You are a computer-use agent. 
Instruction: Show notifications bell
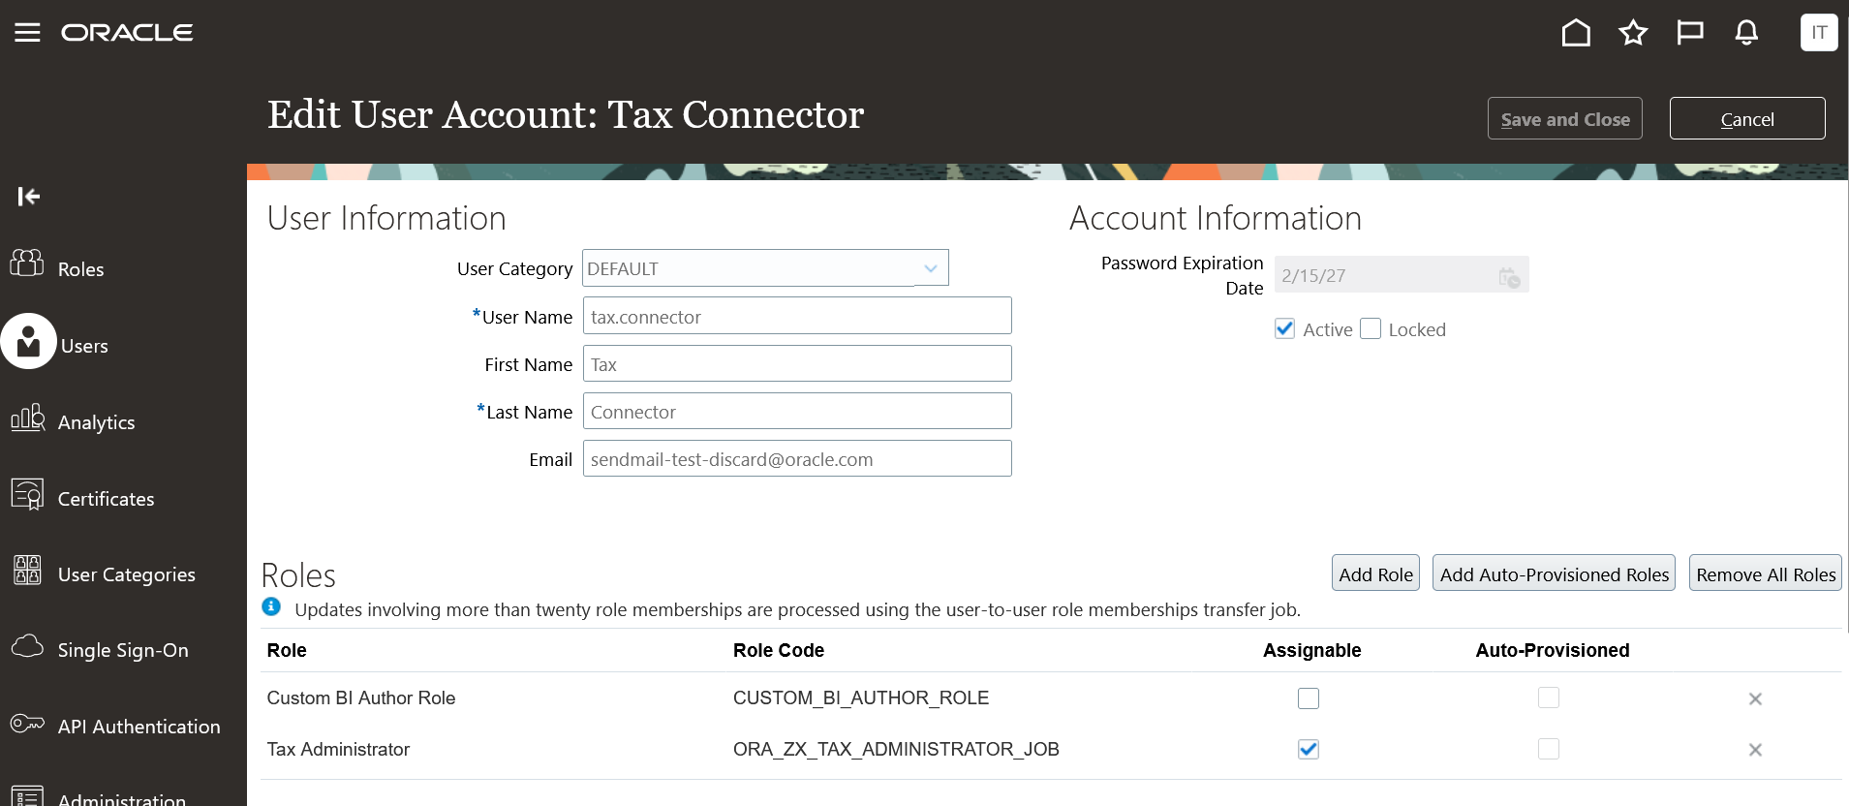point(1746,33)
